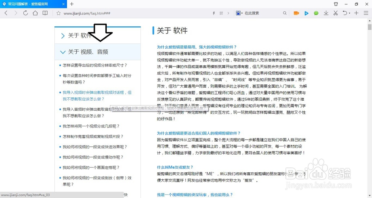Collapse the 关于 视频、音频 section

pyautogui.click(x=97, y=52)
